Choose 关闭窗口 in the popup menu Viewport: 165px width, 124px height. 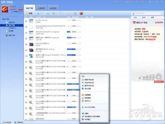coord(87,119)
